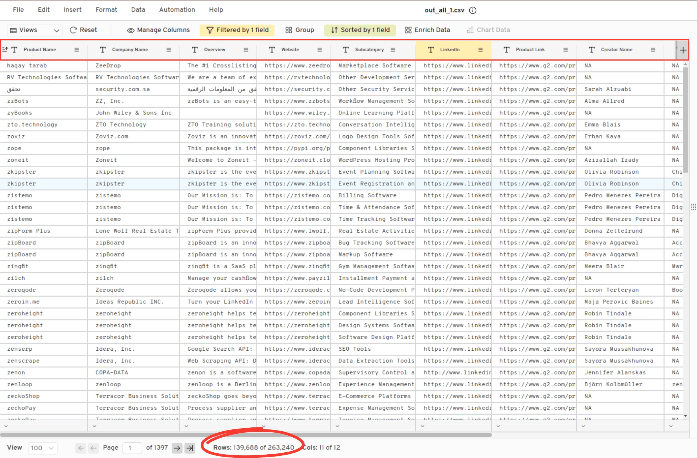Open the Edit menu
Viewport: 697px width, 458px height.
[x=44, y=10]
